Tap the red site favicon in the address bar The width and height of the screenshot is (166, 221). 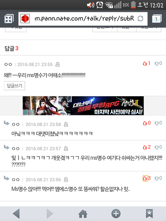25,19
